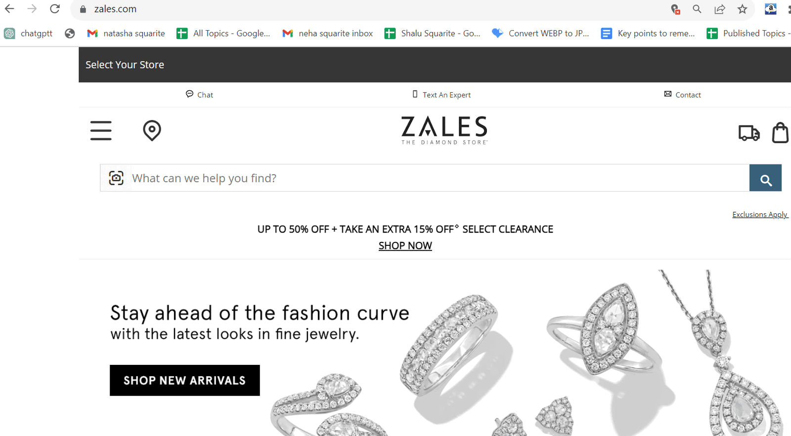Click the search magnifier button
791x436 pixels.
coord(765,178)
